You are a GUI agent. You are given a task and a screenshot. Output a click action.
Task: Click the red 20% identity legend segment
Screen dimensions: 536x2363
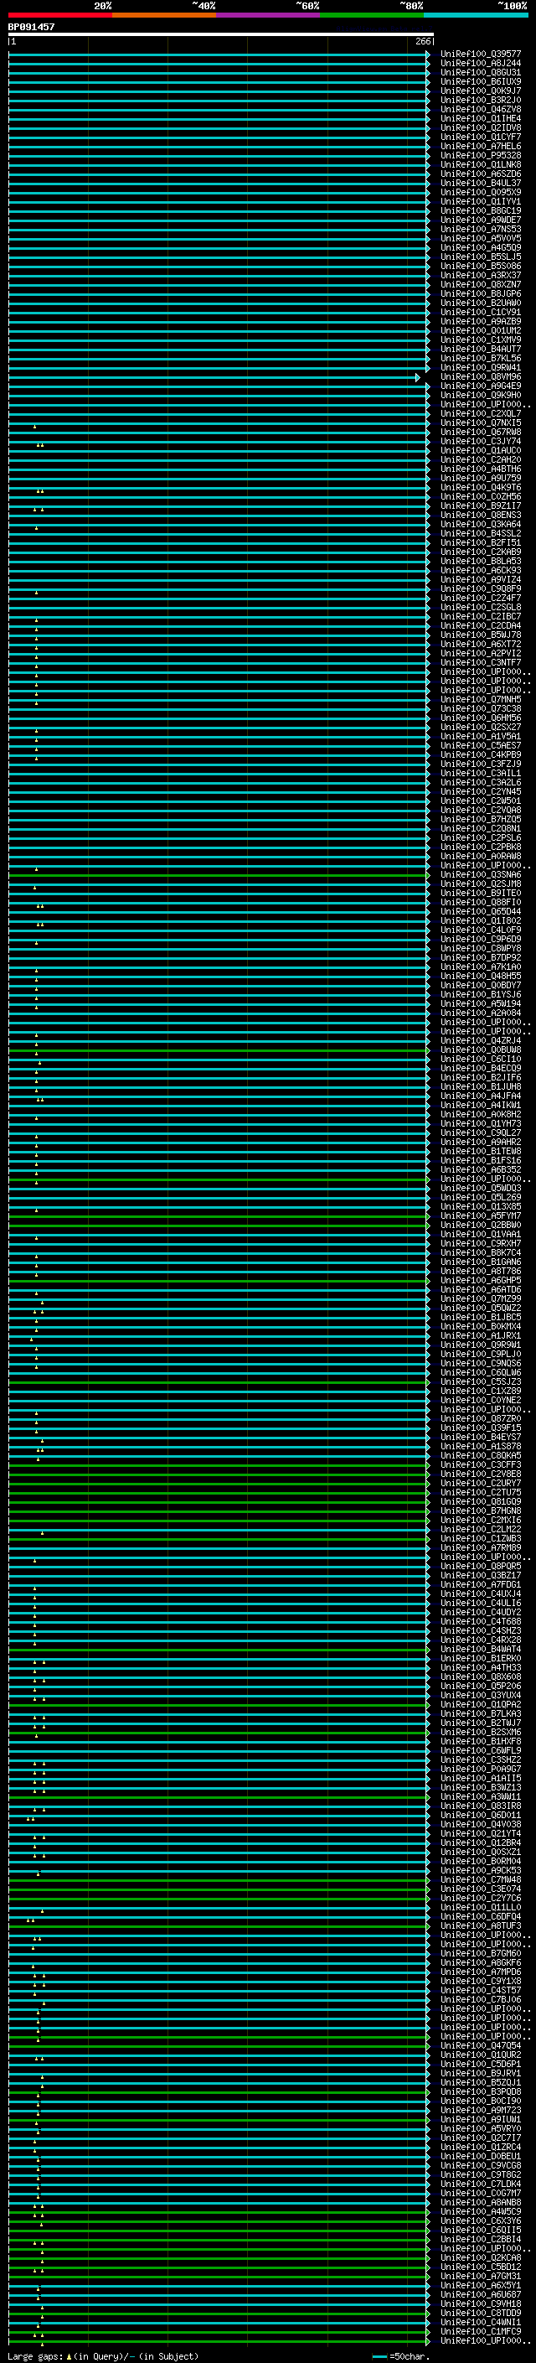pyautogui.click(x=59, y=15)
